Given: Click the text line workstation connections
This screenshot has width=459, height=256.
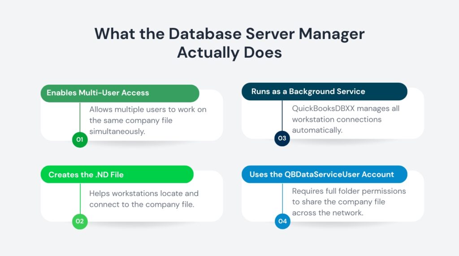Looking at the screenshot, I should pos(337,119).
